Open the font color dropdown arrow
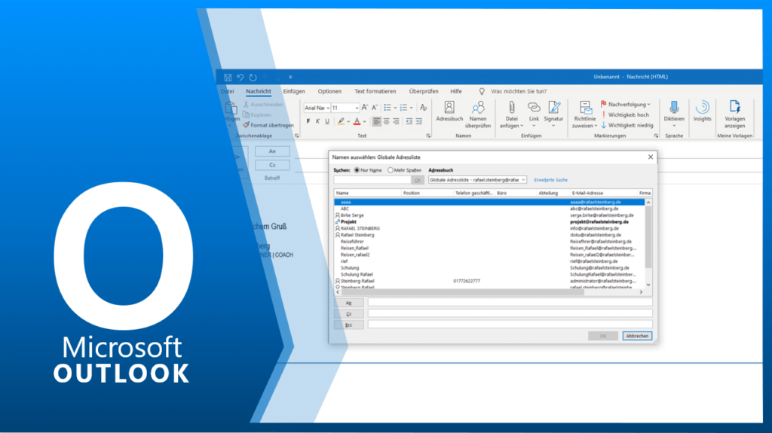 (364, 121)
